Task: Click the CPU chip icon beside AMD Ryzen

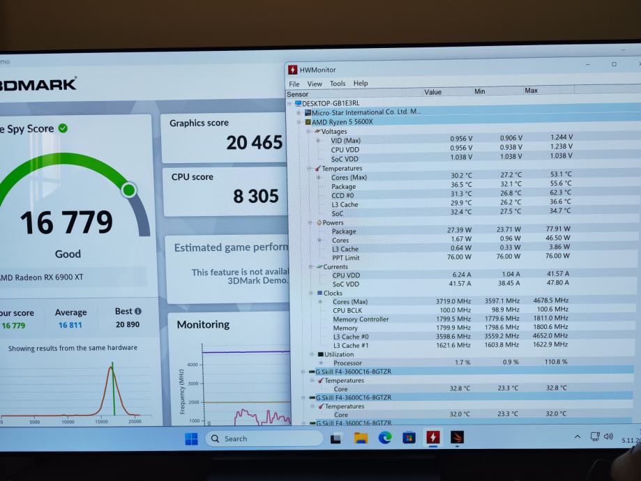Action: coord(308,122)
